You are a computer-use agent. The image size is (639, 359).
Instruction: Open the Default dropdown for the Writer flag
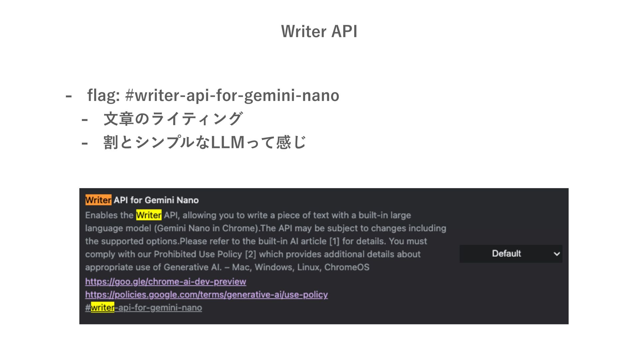[511, 254]
